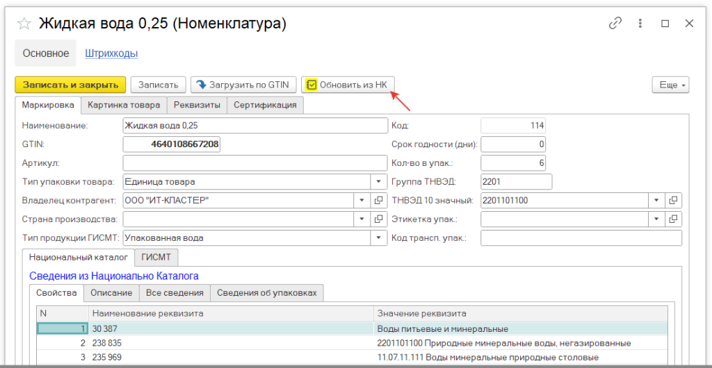This screenshot has width=712, height=368.
Task: Click the N column header
Action: pyautogui.click(x=63, y=314)
